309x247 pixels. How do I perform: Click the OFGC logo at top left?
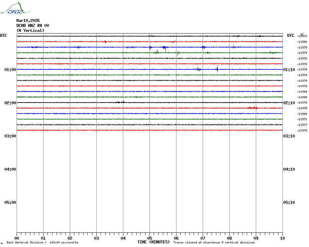coord(16,8)
